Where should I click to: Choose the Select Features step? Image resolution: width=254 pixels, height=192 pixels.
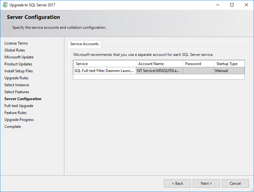17,92
